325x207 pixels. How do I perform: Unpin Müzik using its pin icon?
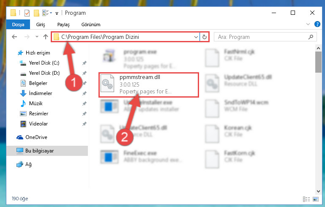(x=85, y=103)
